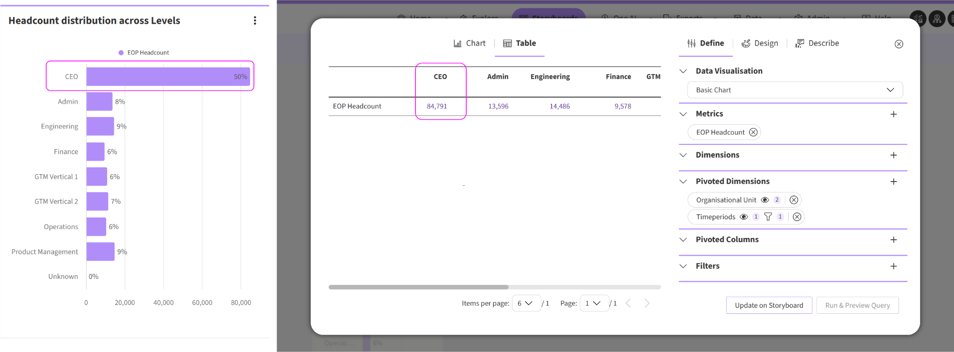Open the Basic Chart visualisation dropdown

[795, 90]
